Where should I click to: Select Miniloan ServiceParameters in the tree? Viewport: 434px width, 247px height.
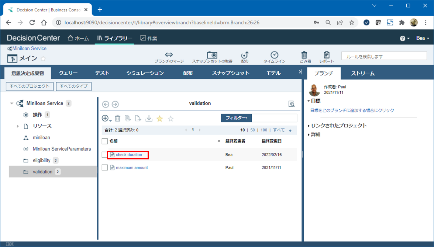pyautogui.click(x=62, y=149)
